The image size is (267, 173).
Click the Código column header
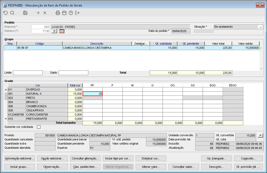40,44
